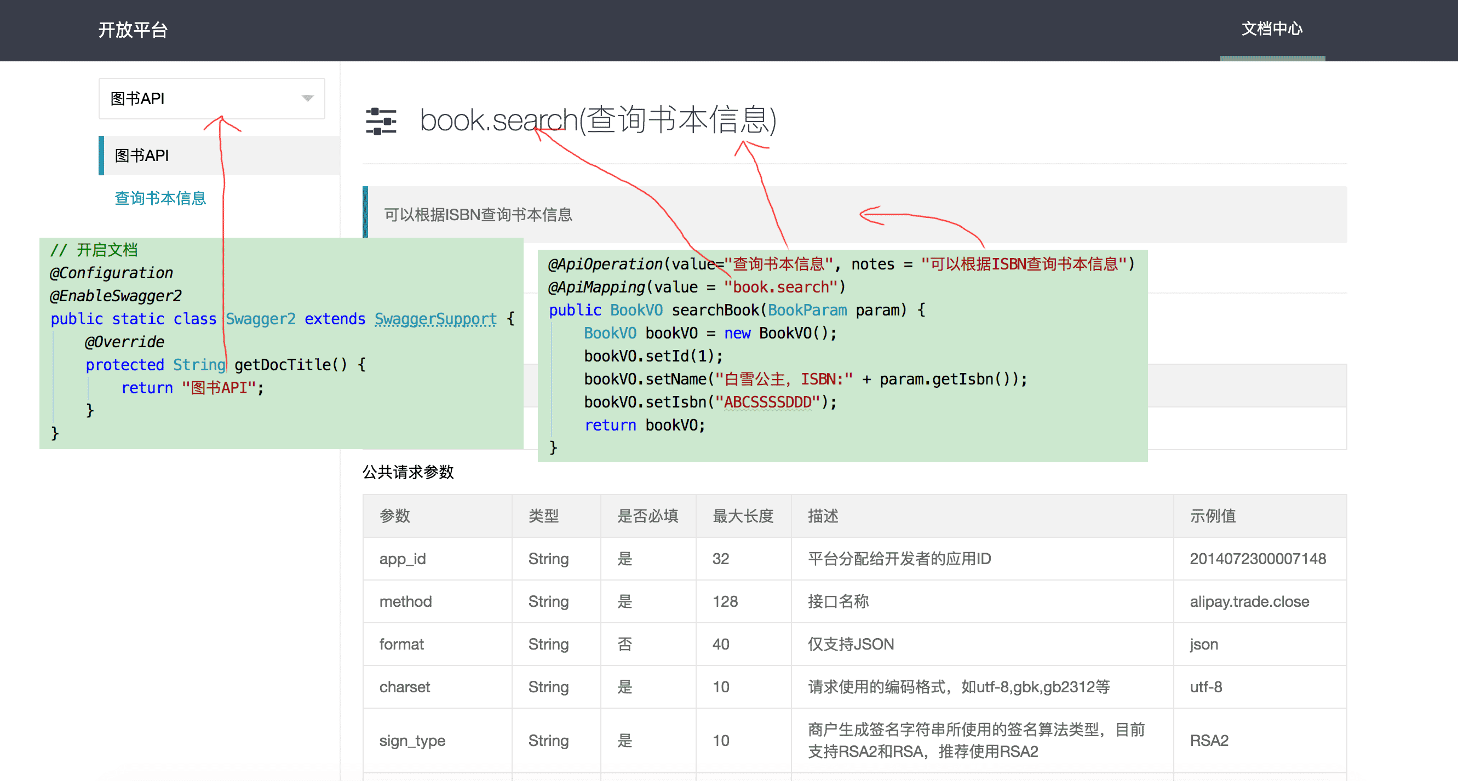This screenshot has height=781, width=1458.
Task: Expand the 图书API dropdown arrow
Action: [x=307, y=99]
